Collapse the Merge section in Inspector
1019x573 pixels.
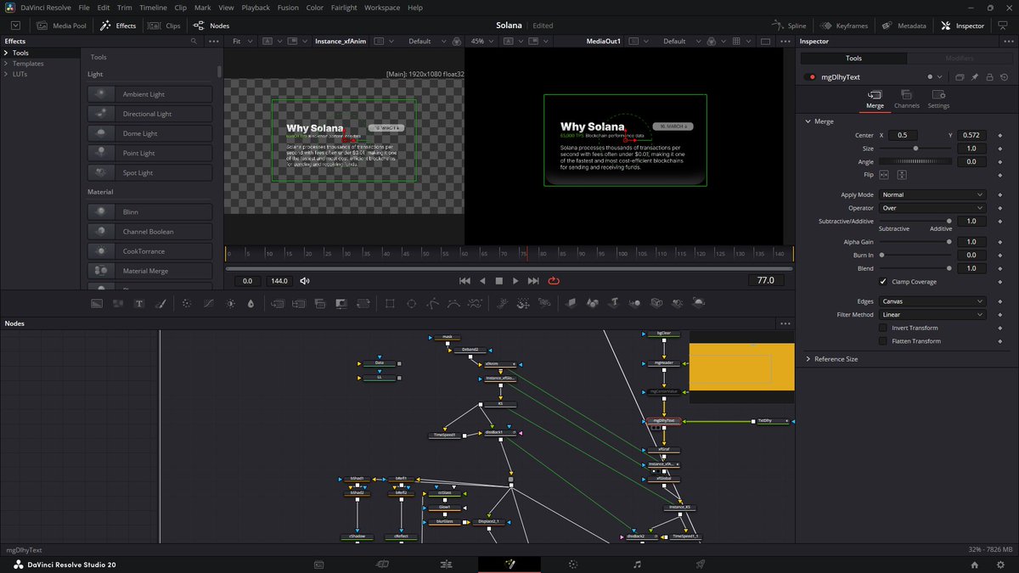click(808, 121)
